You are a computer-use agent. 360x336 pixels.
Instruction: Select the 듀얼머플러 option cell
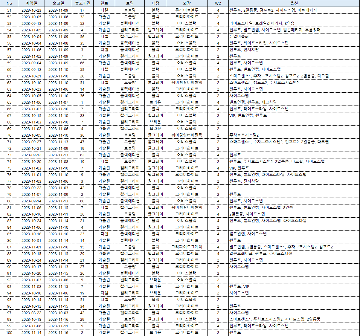coord(294,36)
